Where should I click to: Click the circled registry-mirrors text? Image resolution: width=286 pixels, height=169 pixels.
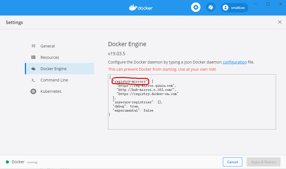(x=130, y=81)
